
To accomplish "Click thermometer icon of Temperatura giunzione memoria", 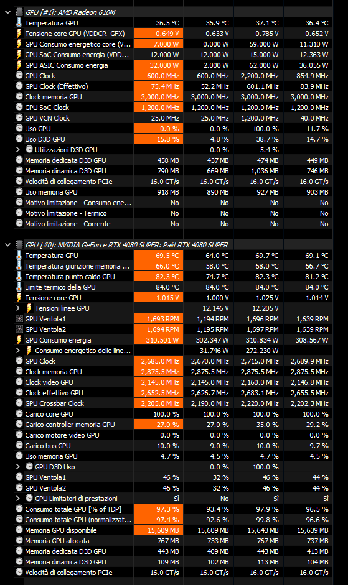I will point(19,266).
